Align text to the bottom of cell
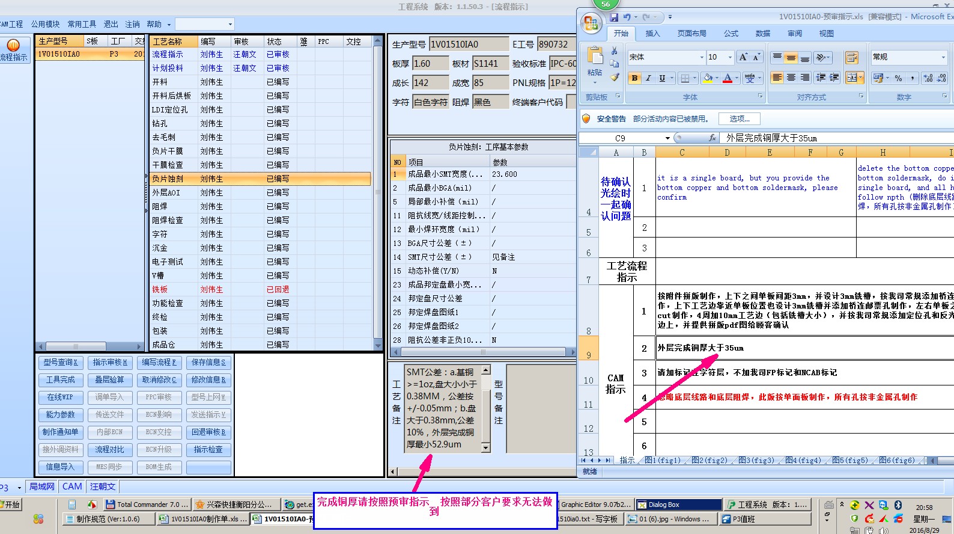 coord(805,57)
